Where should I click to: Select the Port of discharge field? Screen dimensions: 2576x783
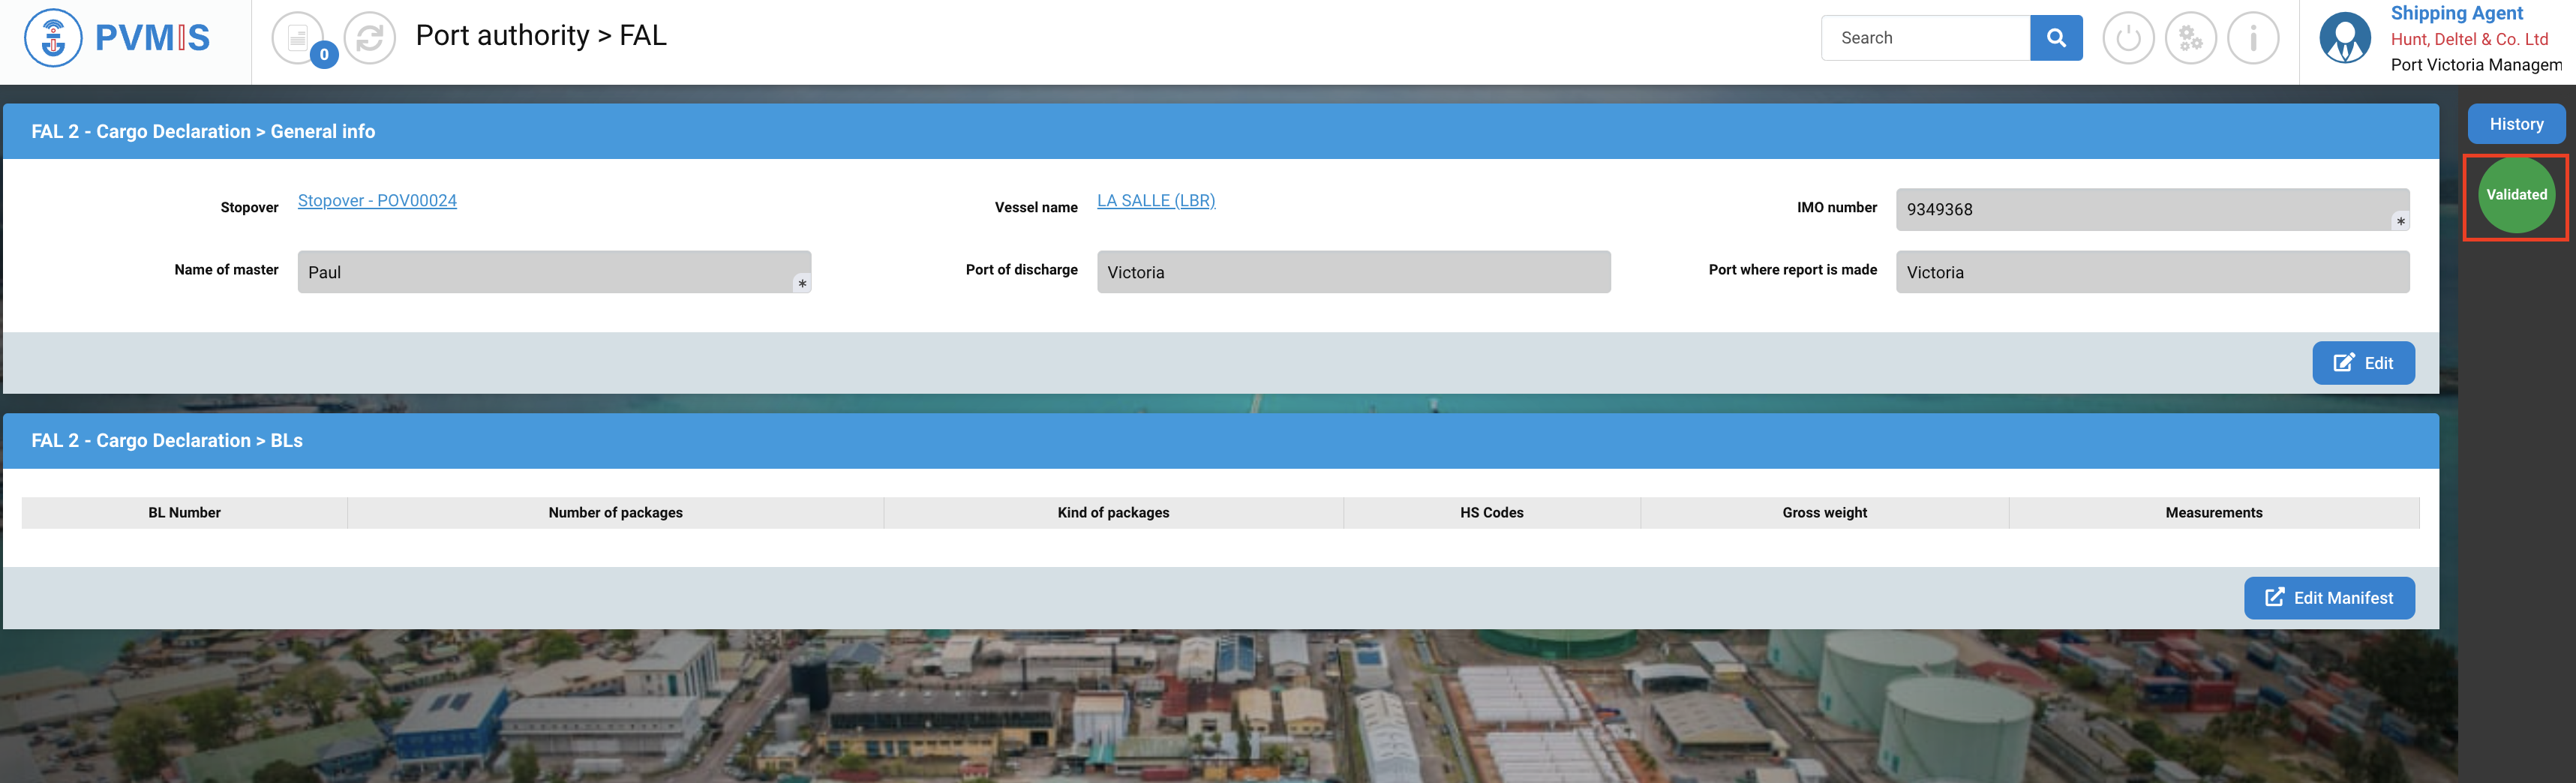pyautogui.click(x=1353, y=272)
